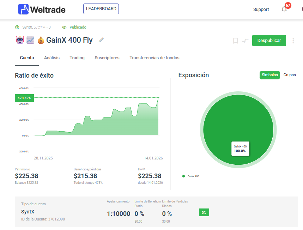Open Support link
The width and height of the screenshot is (303, 230).
[x=261, y=9]
